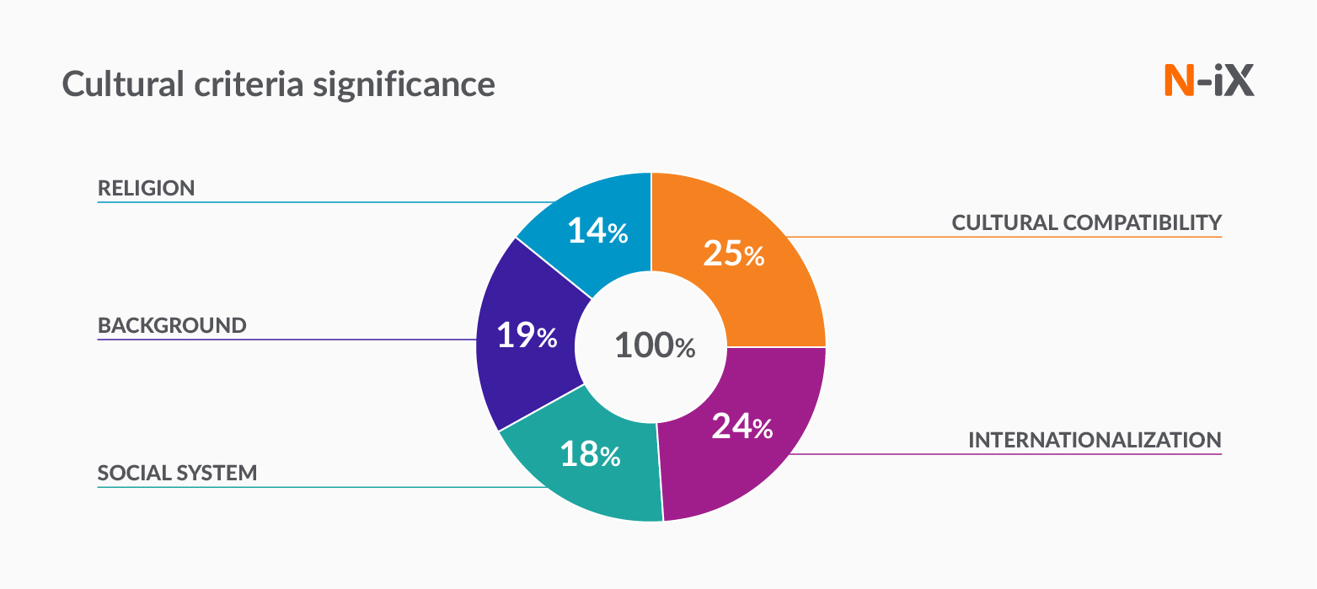
Task: Click the 100% total in donut center
Action: tap(655, 345)
